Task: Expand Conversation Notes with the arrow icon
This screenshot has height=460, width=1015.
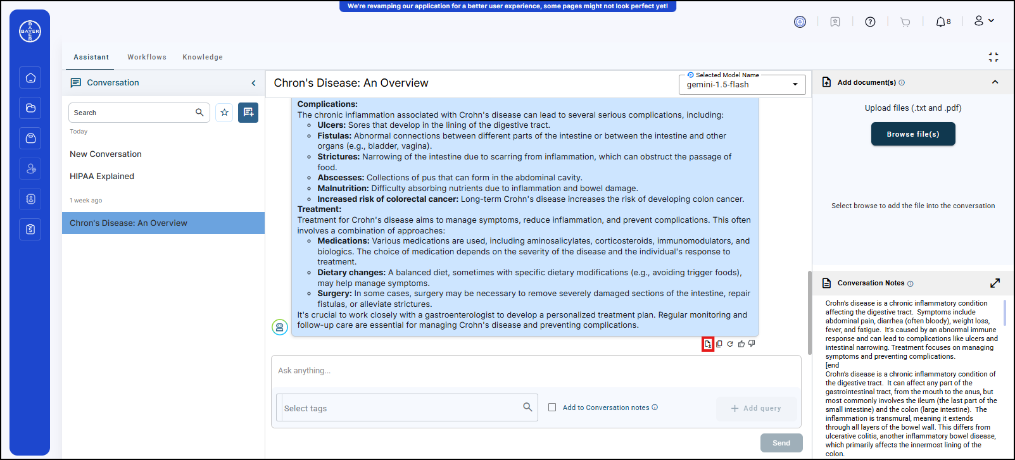Action: [995, 283]
